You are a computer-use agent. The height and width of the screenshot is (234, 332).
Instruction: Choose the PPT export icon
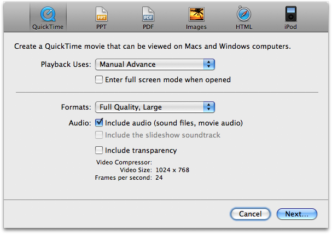click(102, 14)
